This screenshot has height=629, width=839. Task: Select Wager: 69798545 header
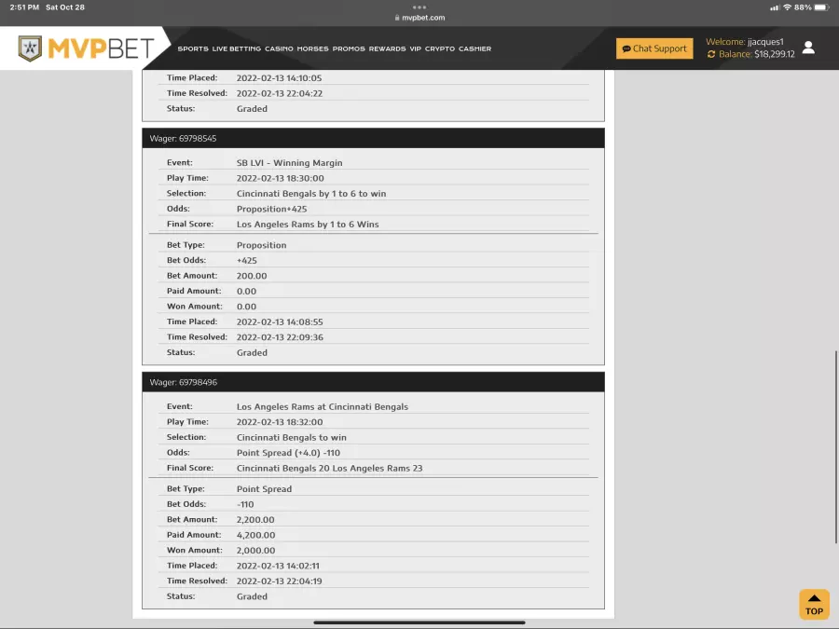(x=373, y=138)
